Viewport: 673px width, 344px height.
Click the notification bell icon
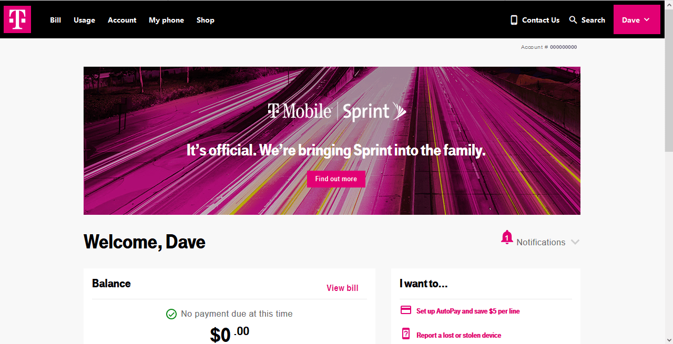coord(507,237)
